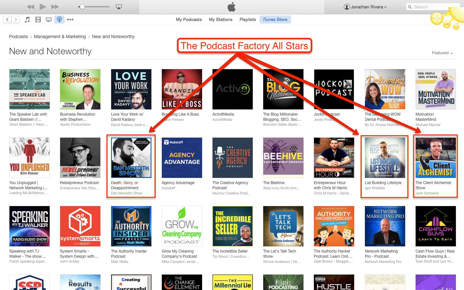Adjust the volume slider knob
The height and width of the screenshot is (290, 464).
[82, 6]
